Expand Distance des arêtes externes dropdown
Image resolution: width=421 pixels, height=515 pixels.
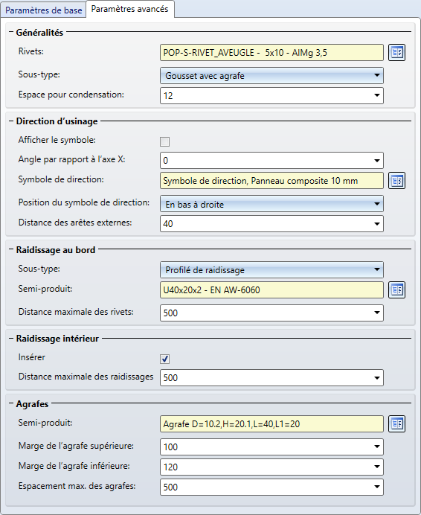377,224
